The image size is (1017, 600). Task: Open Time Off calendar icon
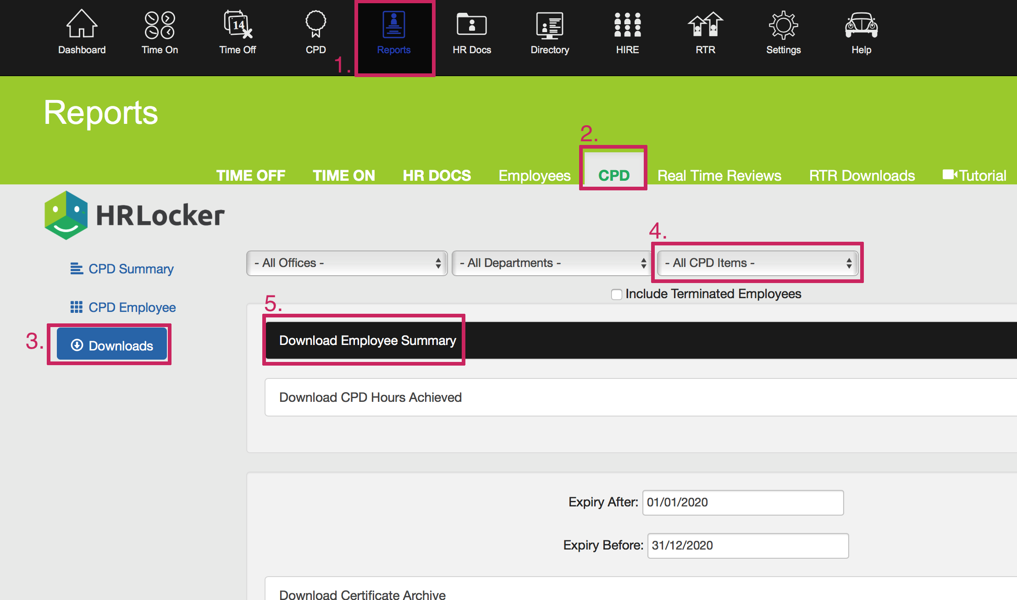coord(238,25)
